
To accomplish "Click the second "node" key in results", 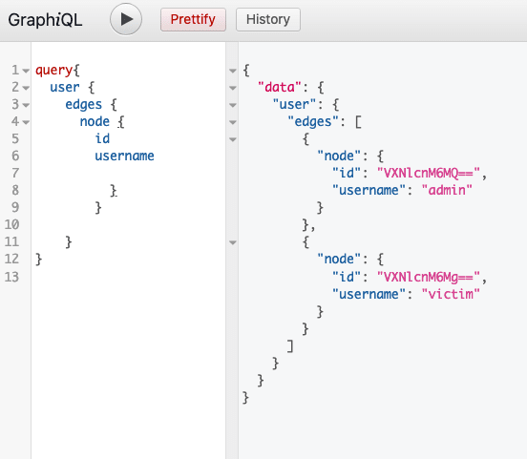I will pos(339,259).
